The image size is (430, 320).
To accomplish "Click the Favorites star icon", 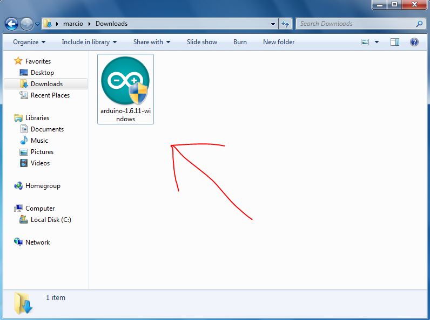I will pyautogui.click(x=18, y=61).
